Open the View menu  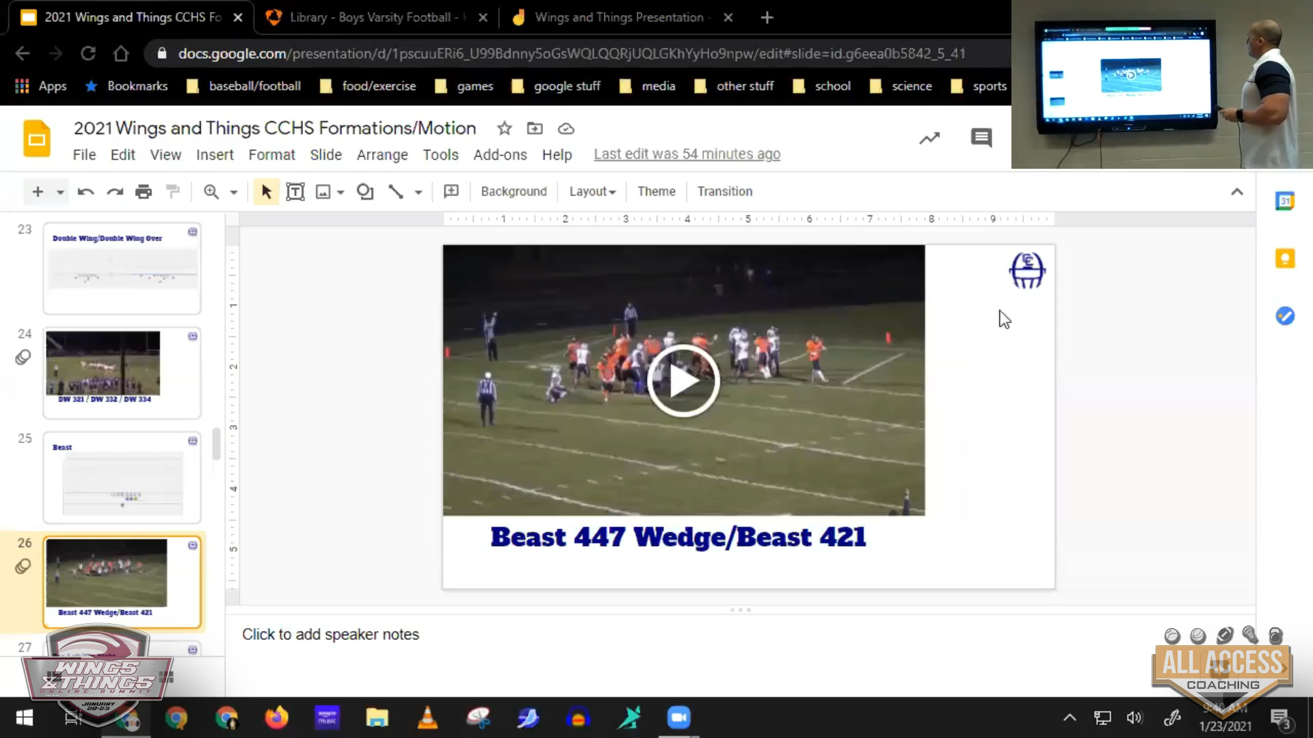tap(165, 155)
